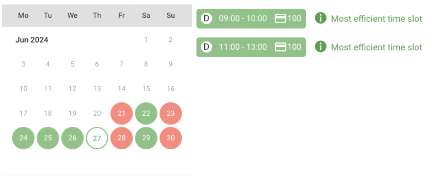Screen dimensions: 443x180
Task: Click the outlined date 27
Action: coord(97,138)
